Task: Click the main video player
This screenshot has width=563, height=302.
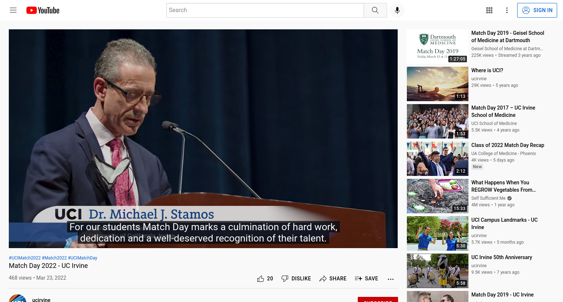Action: click(203, 139)
